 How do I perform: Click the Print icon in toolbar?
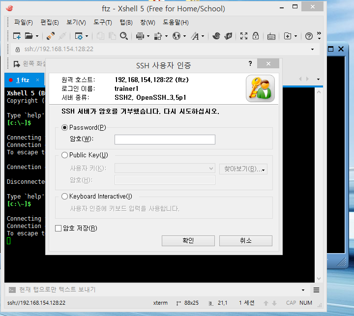(140, 36)
